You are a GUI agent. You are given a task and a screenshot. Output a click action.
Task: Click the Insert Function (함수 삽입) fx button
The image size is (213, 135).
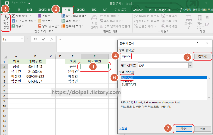point(6,22)
